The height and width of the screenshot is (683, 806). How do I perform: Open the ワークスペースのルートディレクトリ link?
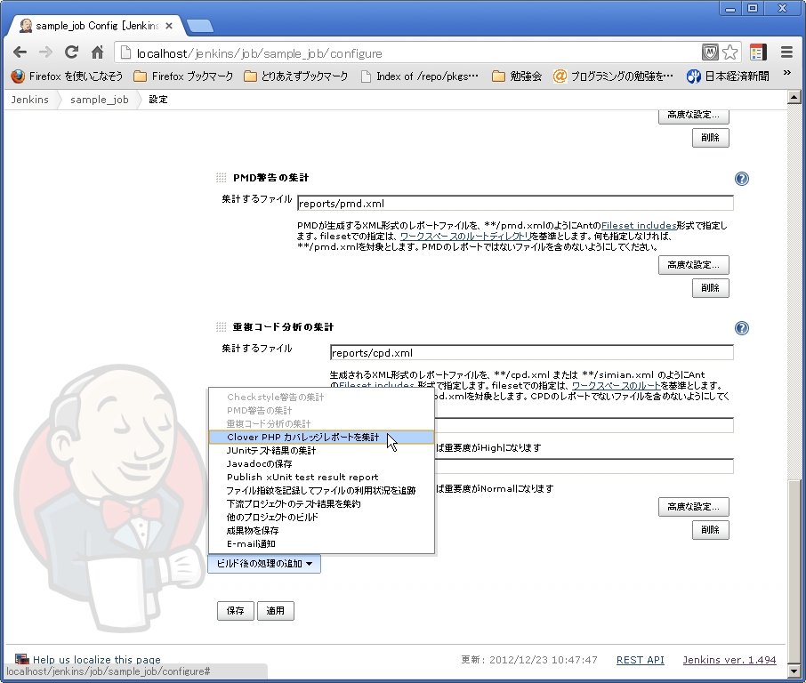pyautogui.click(x=465, y=237)
